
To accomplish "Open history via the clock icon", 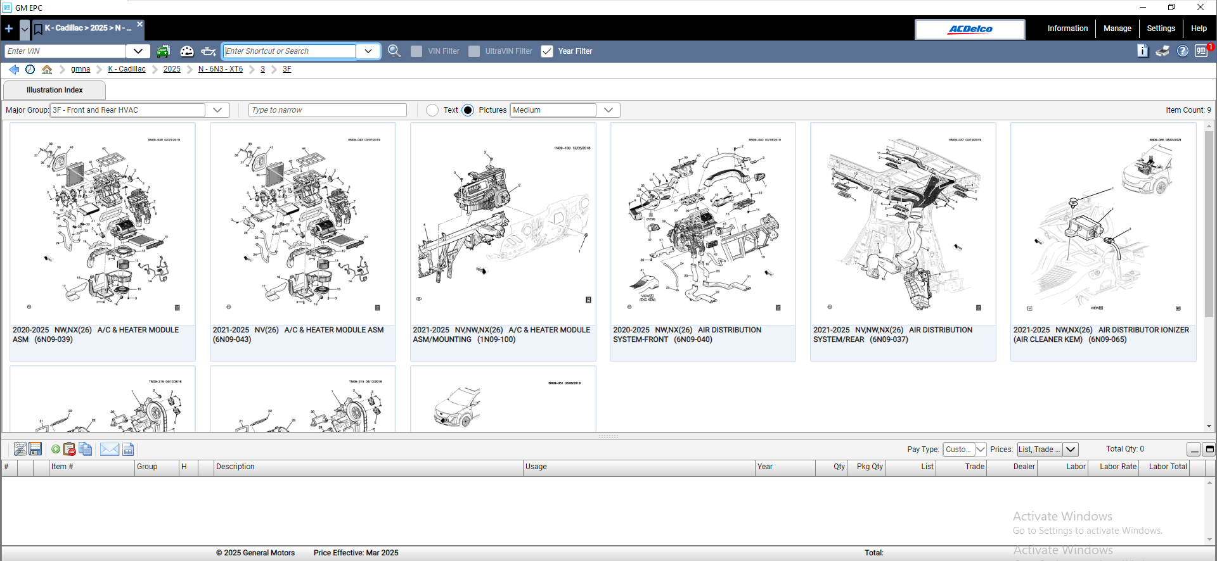I will [x=30, y=69].
